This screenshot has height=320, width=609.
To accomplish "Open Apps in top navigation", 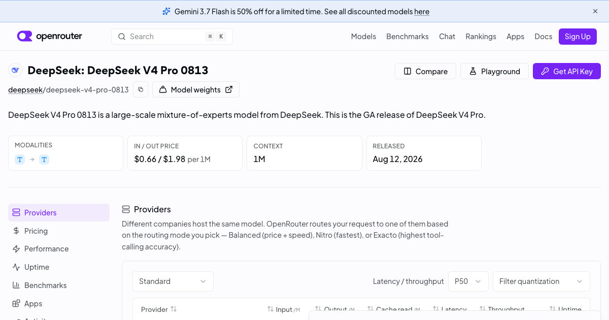I will [515, 37].
